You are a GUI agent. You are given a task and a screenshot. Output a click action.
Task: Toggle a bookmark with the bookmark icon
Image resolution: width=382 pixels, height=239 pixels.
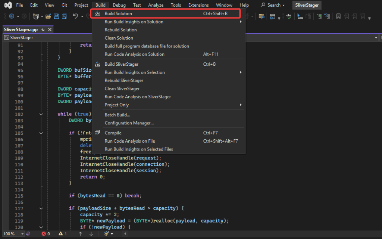[338, 16]
